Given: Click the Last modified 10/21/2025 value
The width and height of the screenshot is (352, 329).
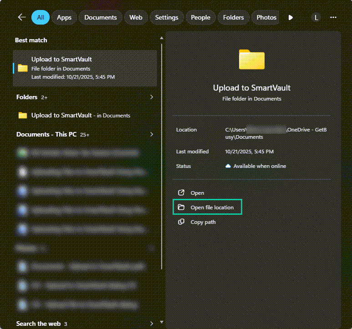Looking at the screenshot, I should (249, 152).
